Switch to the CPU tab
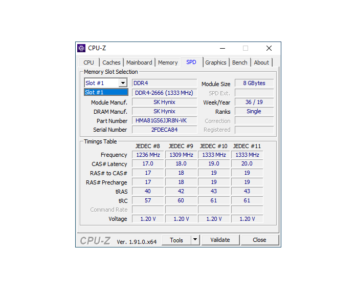The width and height of the screenshot is (356, 289). pyautogui.click(x=88, y=63)
